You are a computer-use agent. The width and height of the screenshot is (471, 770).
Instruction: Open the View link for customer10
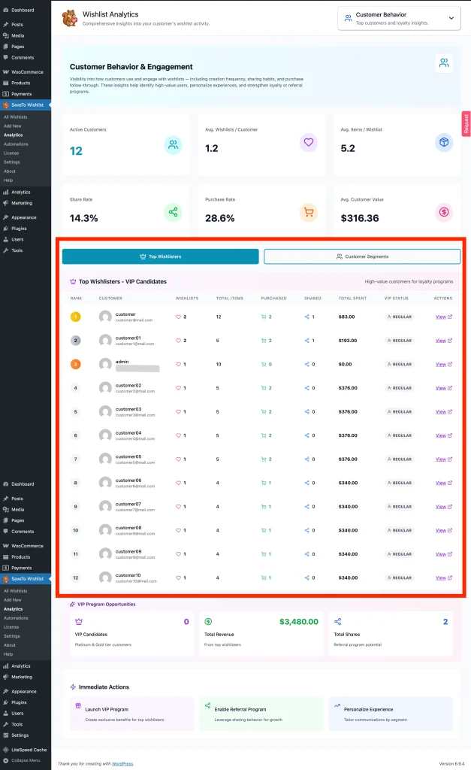tap(443, 578)
